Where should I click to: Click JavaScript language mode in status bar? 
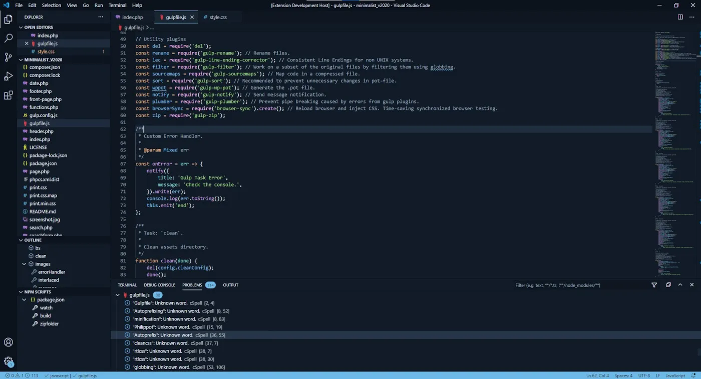(675, 375)
